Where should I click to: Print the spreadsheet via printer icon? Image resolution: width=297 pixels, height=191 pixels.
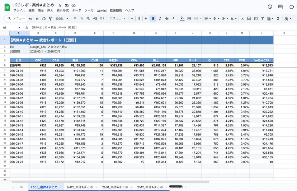click(43, 19)
